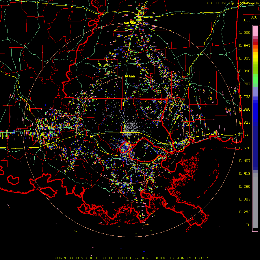Click the CORRELATION COEFFICIENT (CC) caption text
This screenshot has width=260, height=260.
coord(91,258)
